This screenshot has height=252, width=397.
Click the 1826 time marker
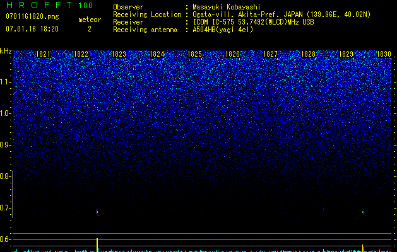tap(232, 54)
